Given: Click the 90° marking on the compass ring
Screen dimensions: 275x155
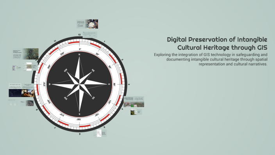Looking at the screenshot, I should pos(114,85).
